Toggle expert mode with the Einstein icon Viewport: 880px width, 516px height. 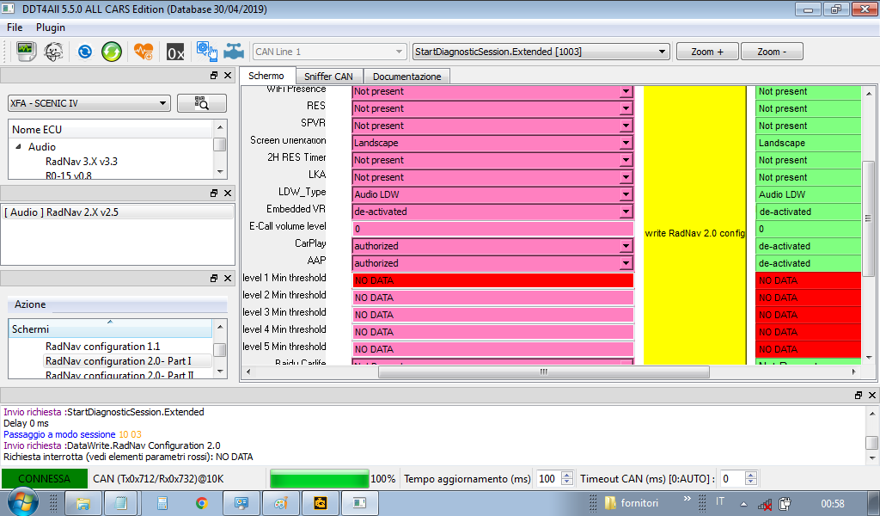[x=53, y=52]
